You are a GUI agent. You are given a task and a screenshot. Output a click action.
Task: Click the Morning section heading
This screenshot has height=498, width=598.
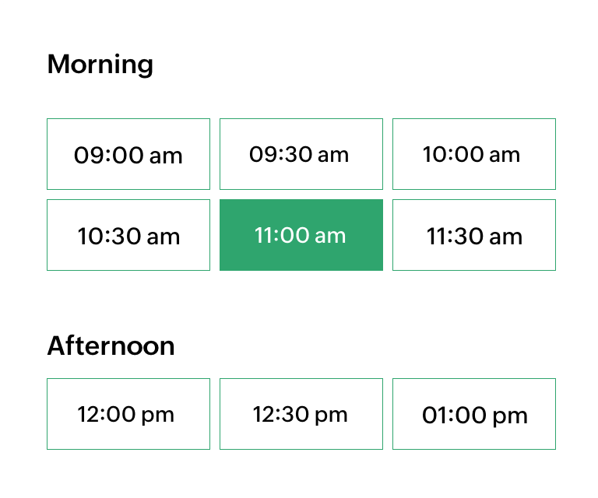(x=100, y=64)
